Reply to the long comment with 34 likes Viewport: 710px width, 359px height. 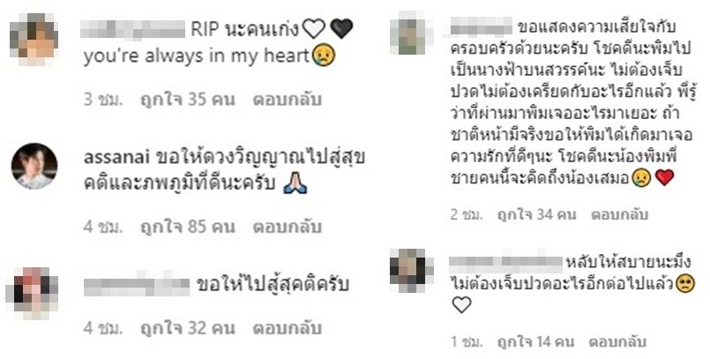pos(619,214)
